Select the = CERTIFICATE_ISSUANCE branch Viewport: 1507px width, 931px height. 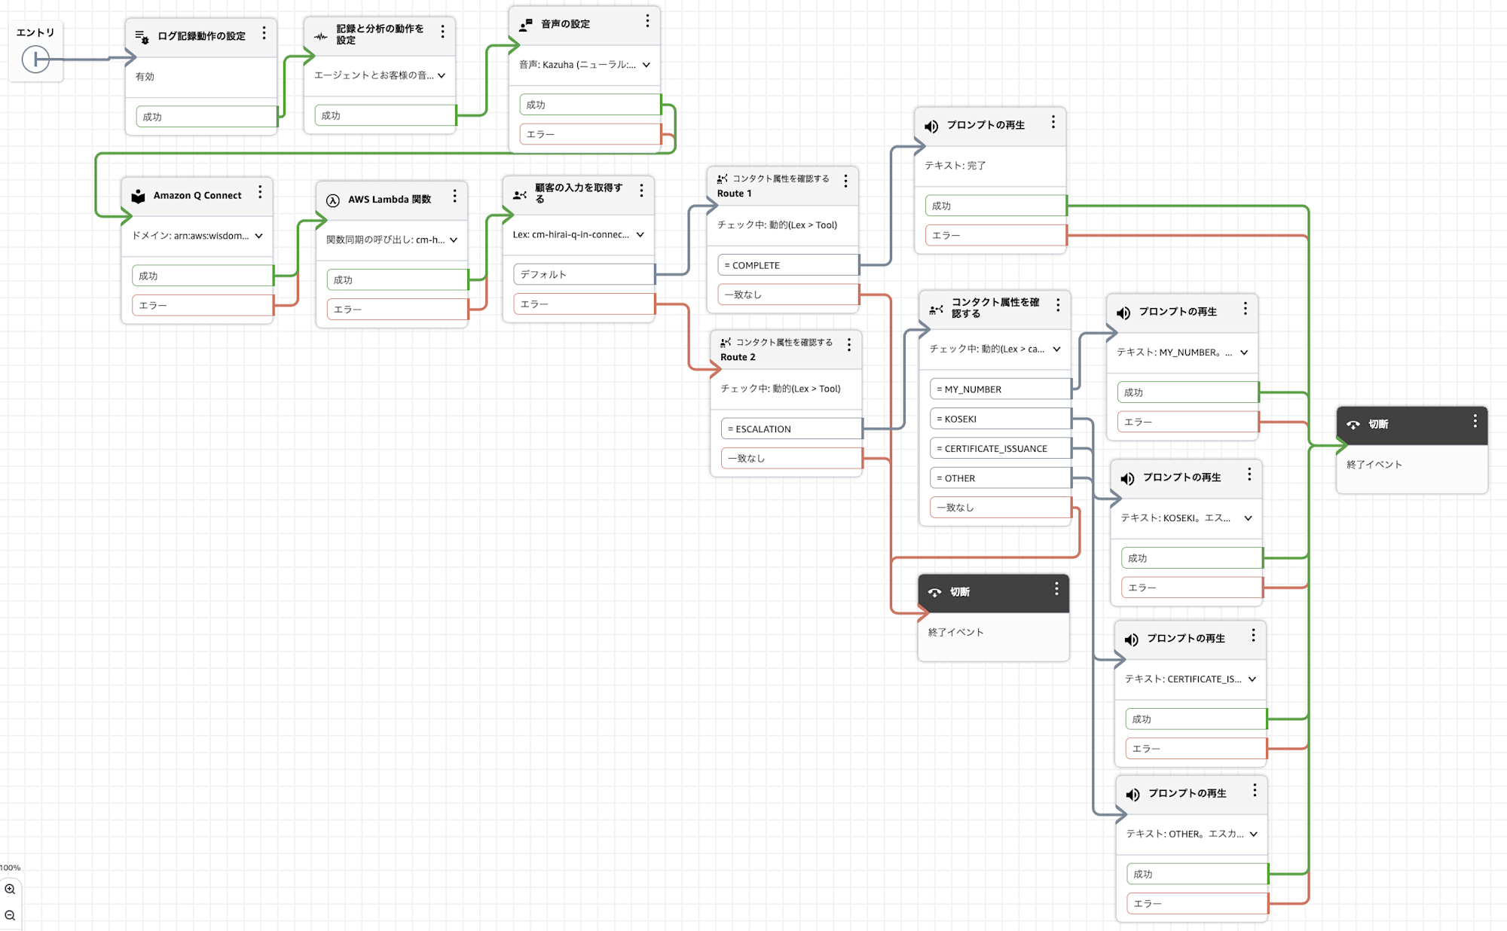pos(1000,448)
